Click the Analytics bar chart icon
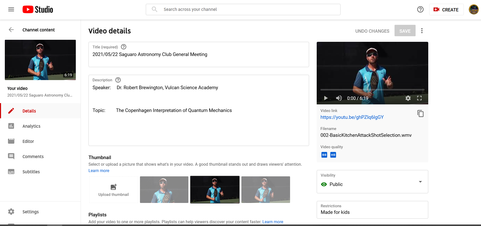Screen dimensions: 481x226 coord(11,126)
